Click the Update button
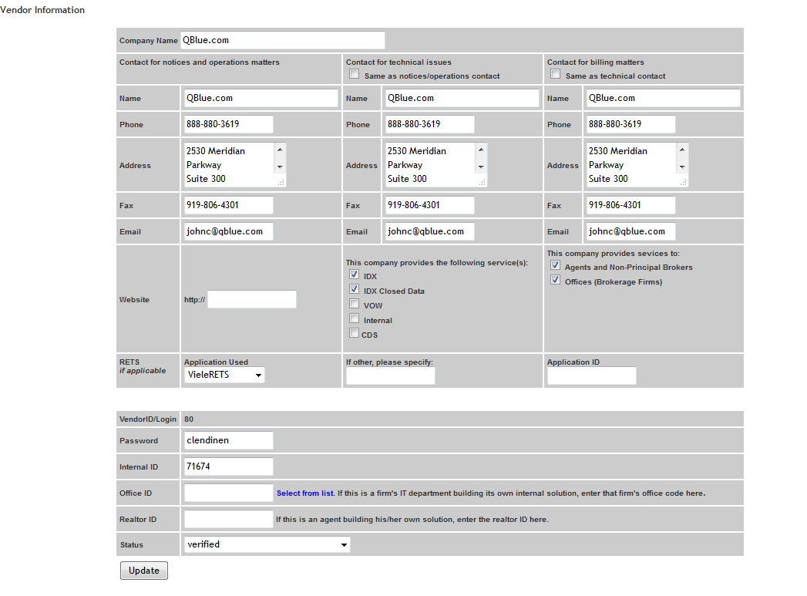The height and width of the screenshot is (596, 807). (x=144, y=571)
